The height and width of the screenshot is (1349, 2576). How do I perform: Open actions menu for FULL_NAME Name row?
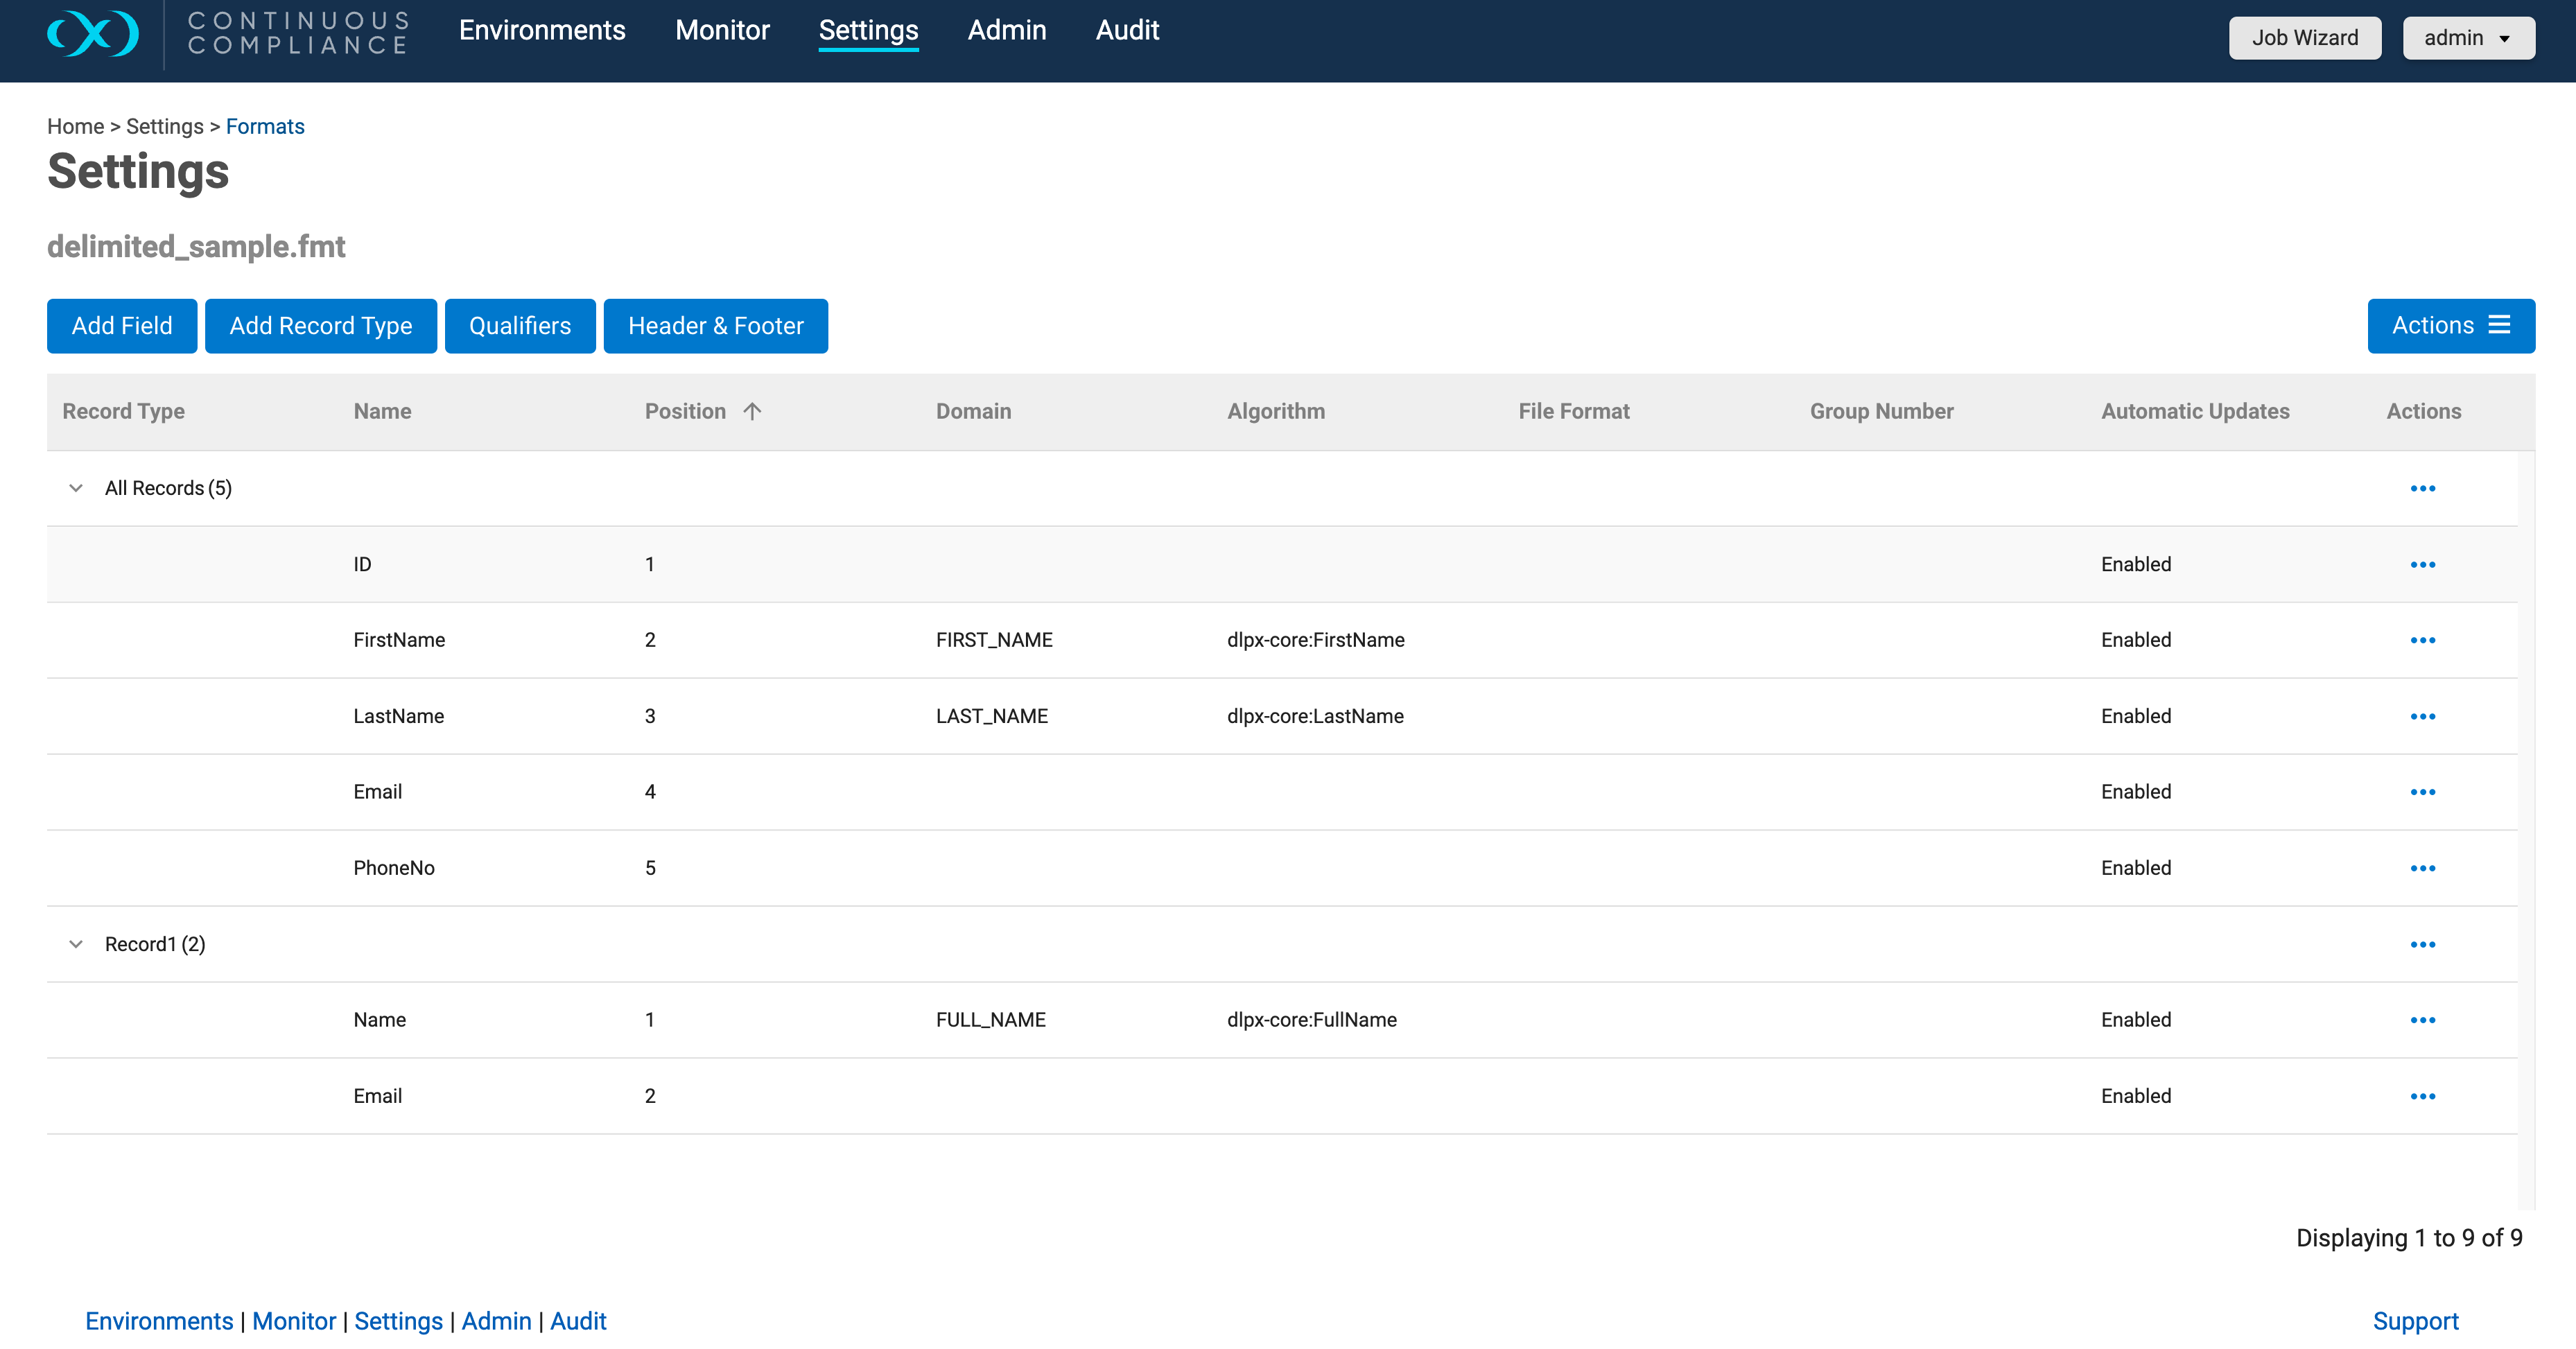click(x=2422, y=1020)
